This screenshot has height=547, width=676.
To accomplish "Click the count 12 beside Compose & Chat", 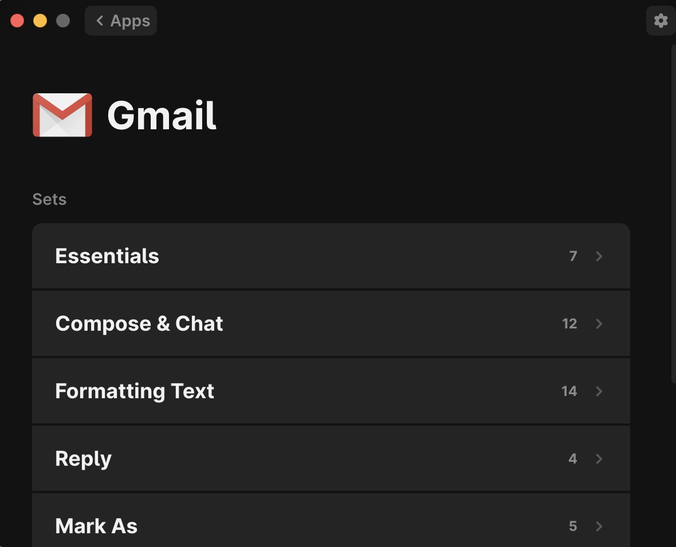I will click(x=569, y=323).
